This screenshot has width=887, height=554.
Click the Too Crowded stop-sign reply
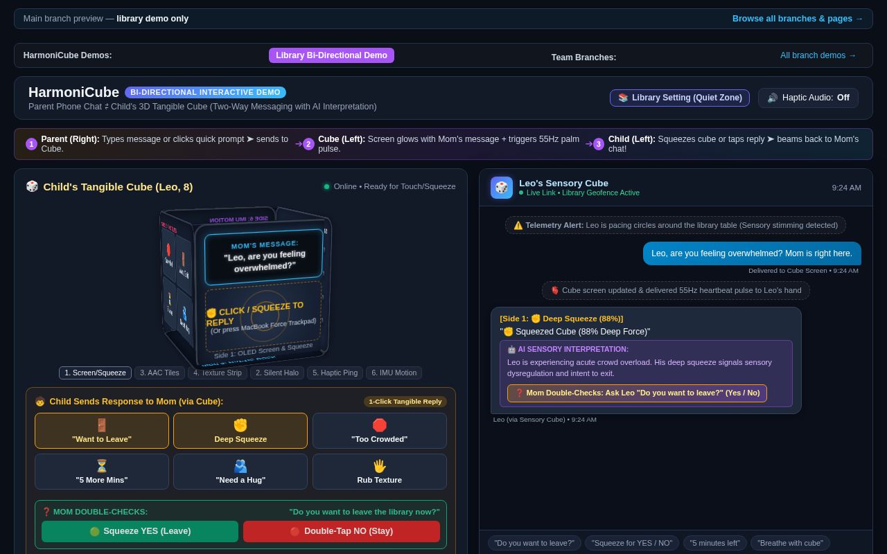pos(380,431)
